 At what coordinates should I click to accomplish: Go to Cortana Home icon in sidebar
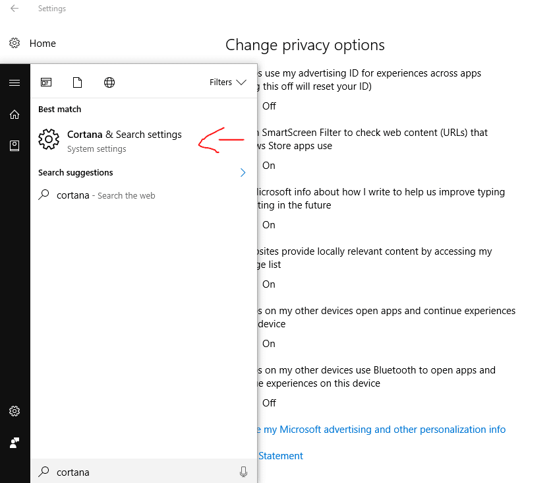[15, 114]
